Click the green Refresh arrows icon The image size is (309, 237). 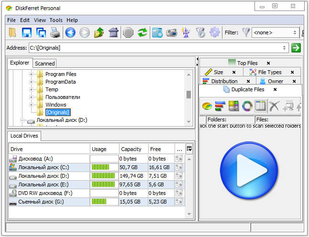click(x=143, y=32)
